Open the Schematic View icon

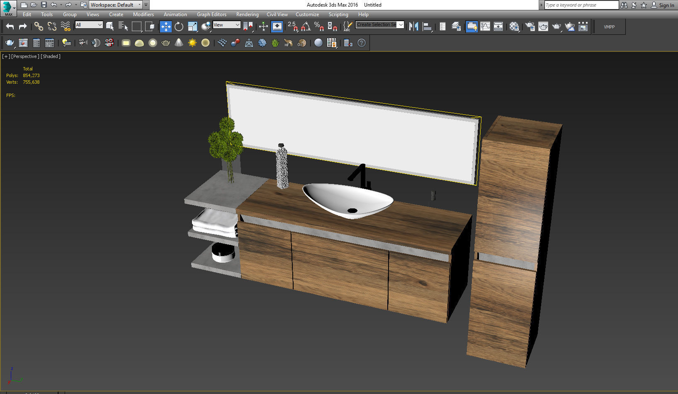coord(498,27)
